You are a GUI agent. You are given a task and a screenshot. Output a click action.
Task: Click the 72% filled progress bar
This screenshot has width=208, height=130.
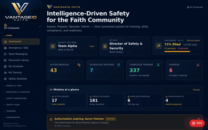[x=182, y=51]
